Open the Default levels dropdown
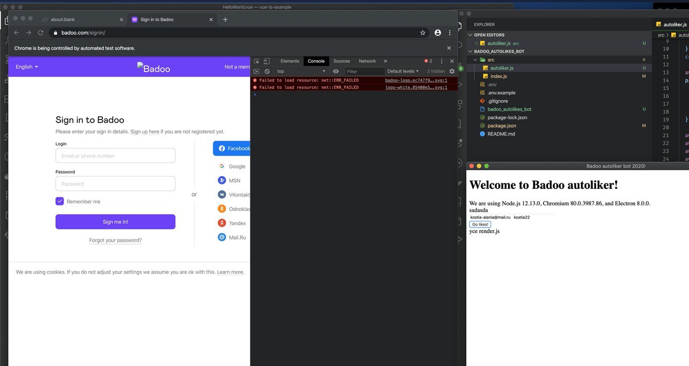This screenshot has height=366, width=689. (x=403, y=71)
